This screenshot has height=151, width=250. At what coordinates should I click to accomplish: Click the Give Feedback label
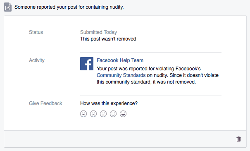(x=45, y=103)
